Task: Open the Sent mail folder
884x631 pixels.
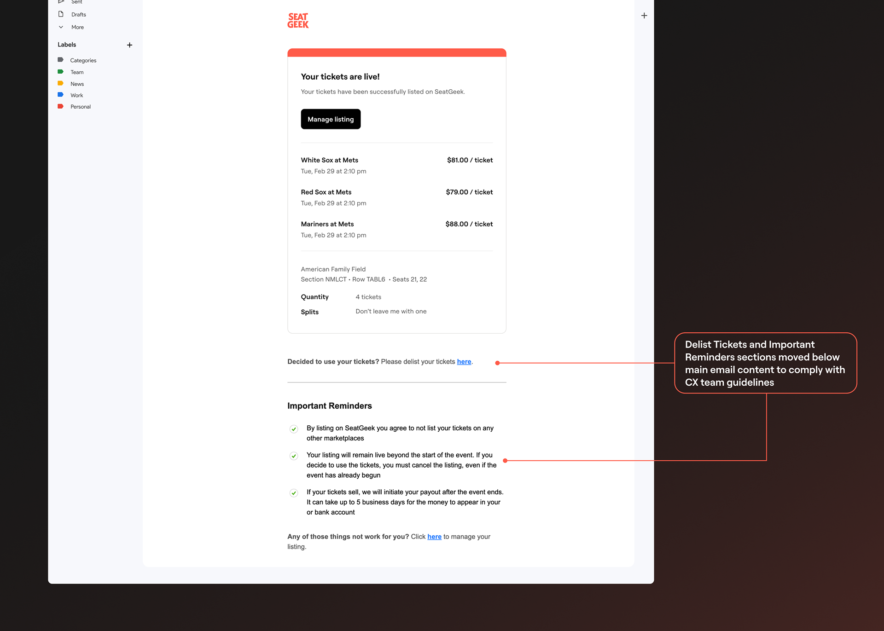Action: tap(76, 2)
